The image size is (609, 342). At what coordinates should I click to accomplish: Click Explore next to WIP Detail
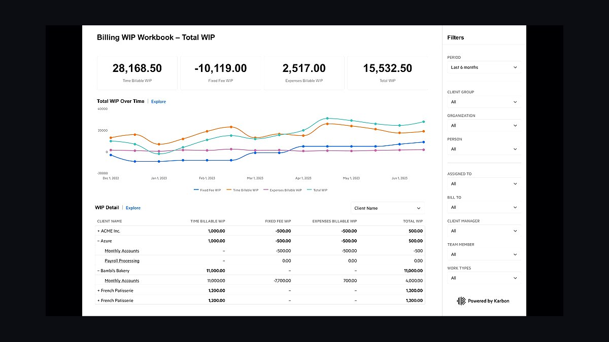[133, 208]
